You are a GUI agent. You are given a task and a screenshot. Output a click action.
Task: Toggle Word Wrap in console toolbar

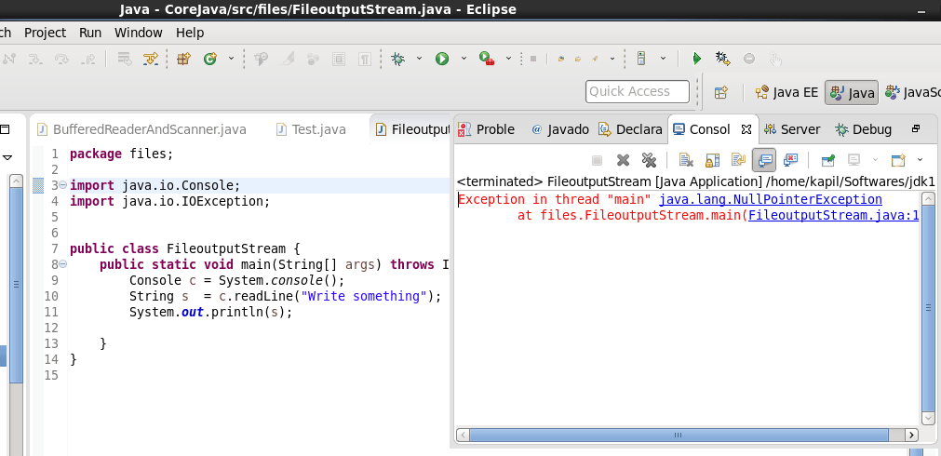[738, 160]
